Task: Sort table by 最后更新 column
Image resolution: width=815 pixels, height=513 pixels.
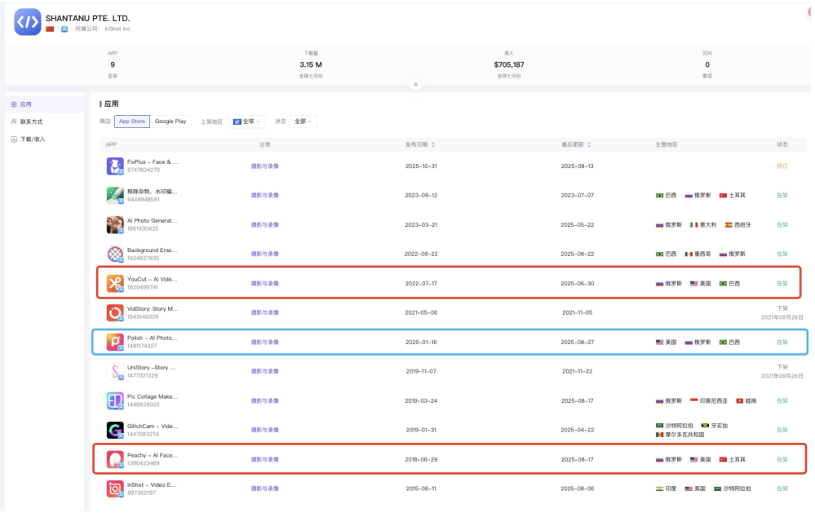Action: [x=576, y=144]
